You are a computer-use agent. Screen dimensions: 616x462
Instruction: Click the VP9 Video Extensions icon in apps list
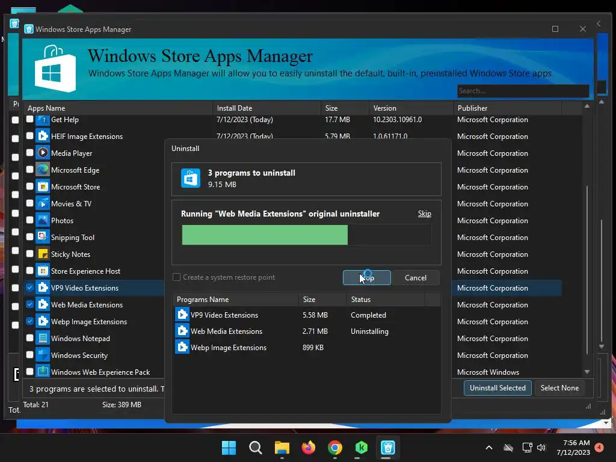point(43,288)
